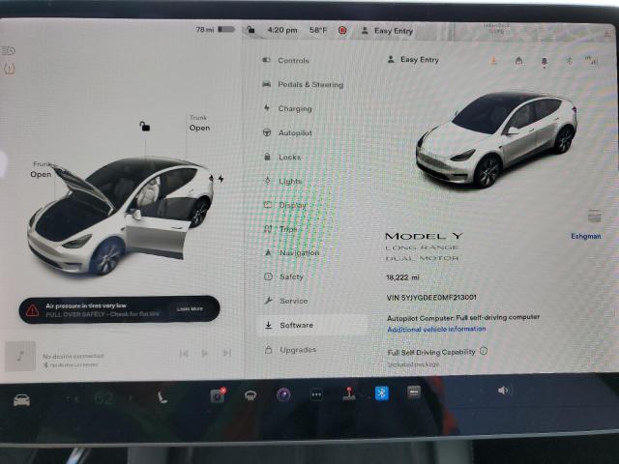Tap the 58°F outside temperature
The image size is (619, 464).
318,30
